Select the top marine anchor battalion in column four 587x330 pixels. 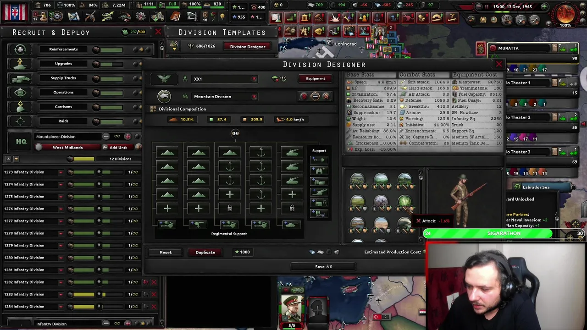tap(261, 153)
